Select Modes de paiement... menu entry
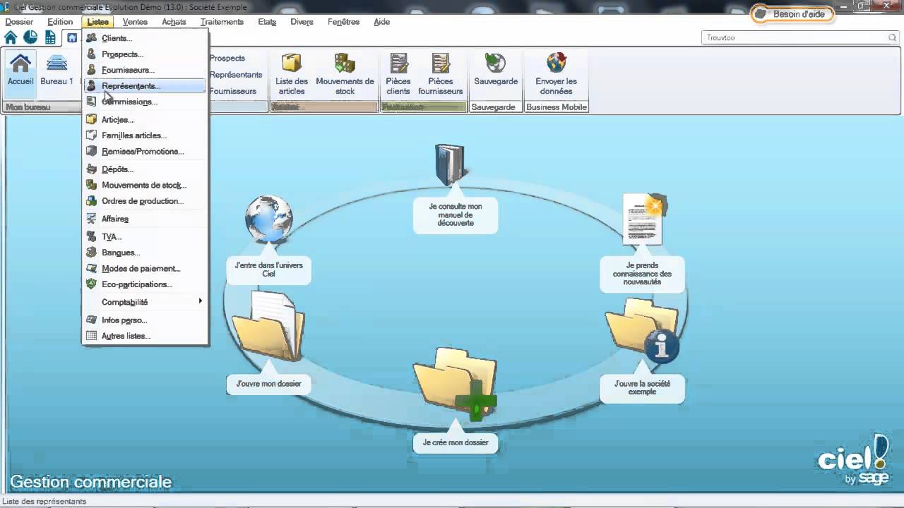 point(145,269)
